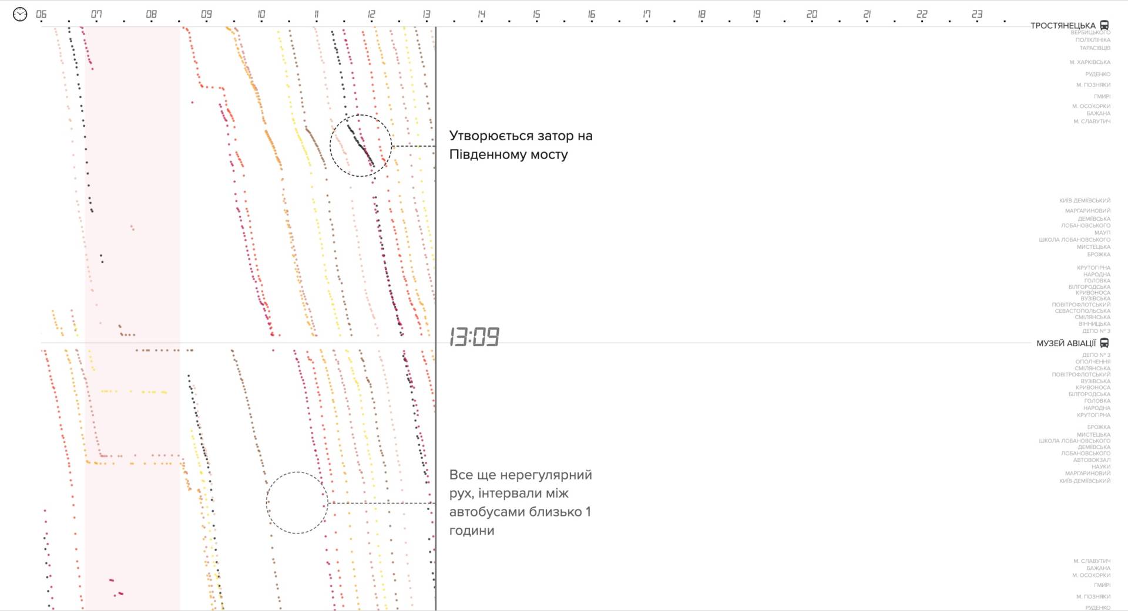The image size is (1128, 611).
Task: Click the 06 hour label on the axis
Action: tap(41, 14)
